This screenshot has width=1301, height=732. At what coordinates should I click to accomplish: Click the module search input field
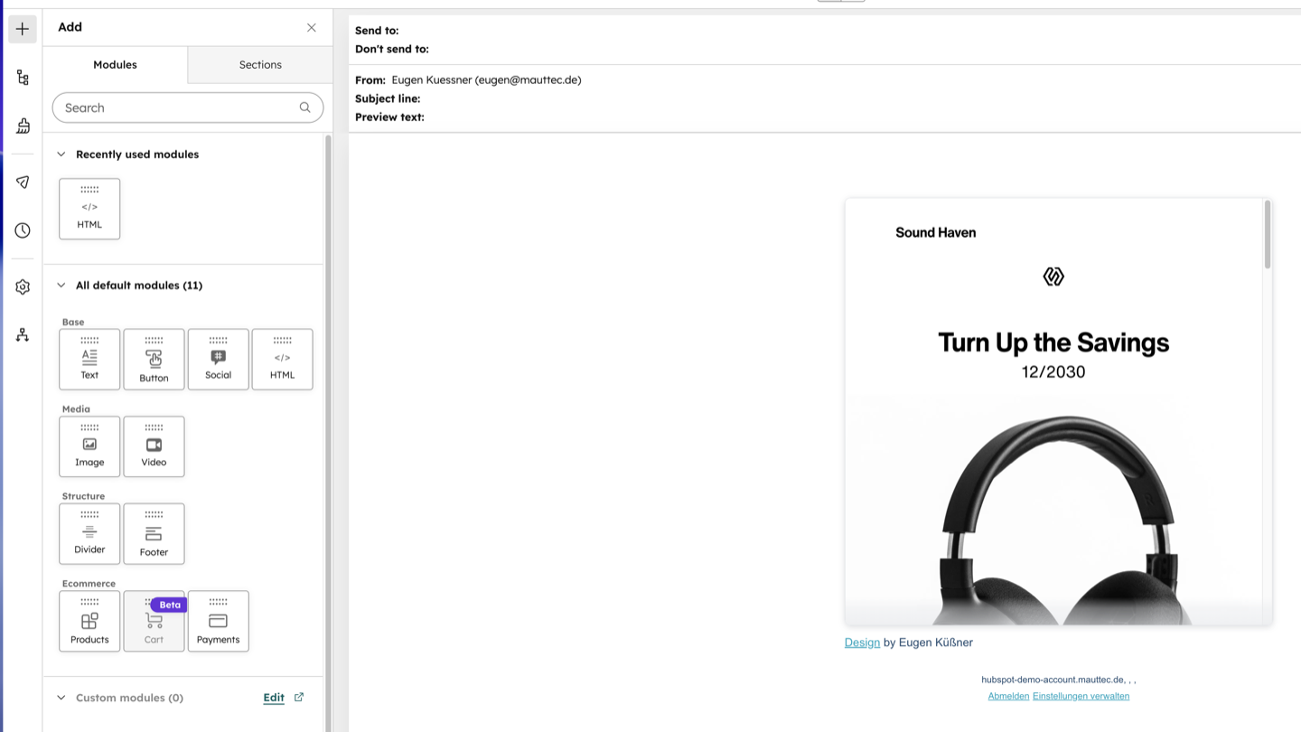[x=172, y=108]
